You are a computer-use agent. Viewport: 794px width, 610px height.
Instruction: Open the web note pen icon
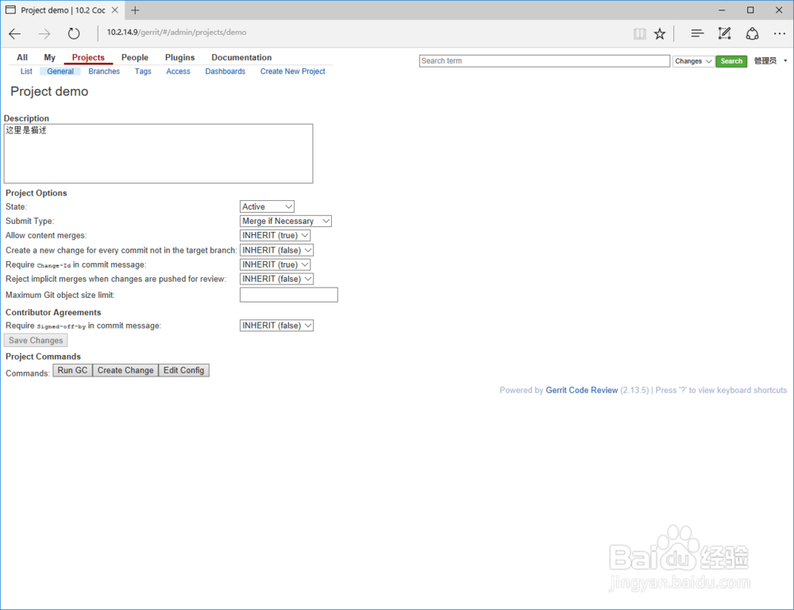coord(725,33)
